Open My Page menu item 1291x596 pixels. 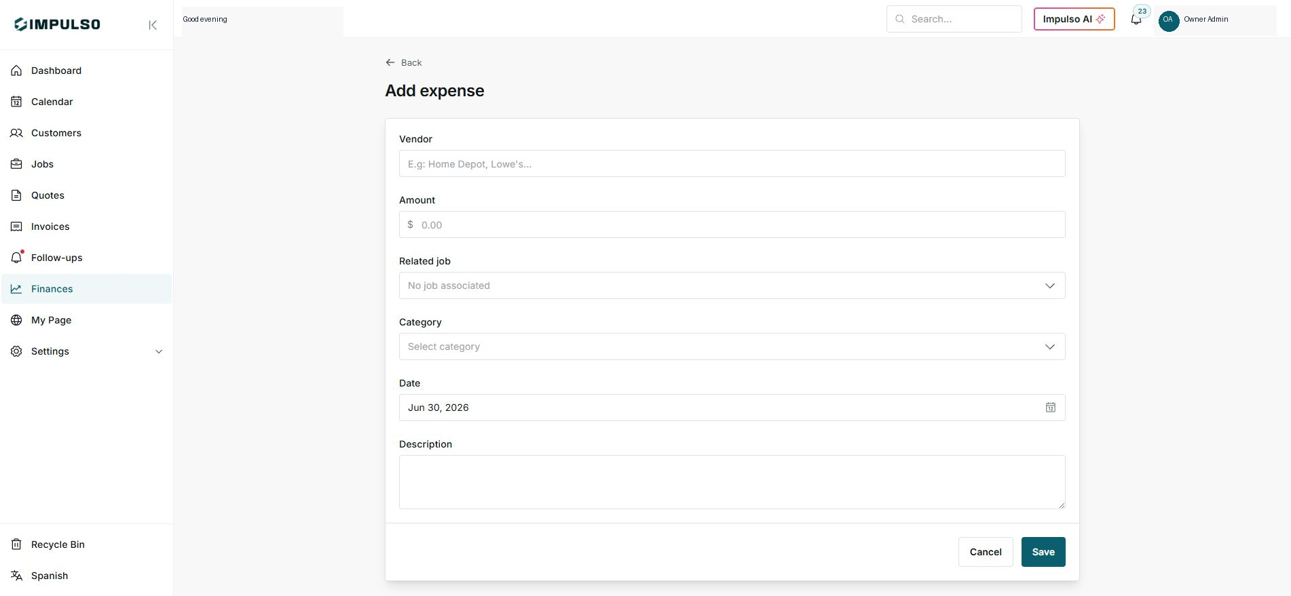pos(86,320)
